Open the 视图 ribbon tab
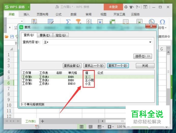The image size is (176, 133). click(103, 14)
